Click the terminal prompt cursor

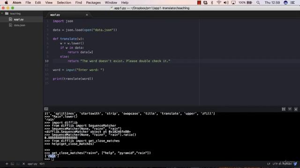[52, 159]
